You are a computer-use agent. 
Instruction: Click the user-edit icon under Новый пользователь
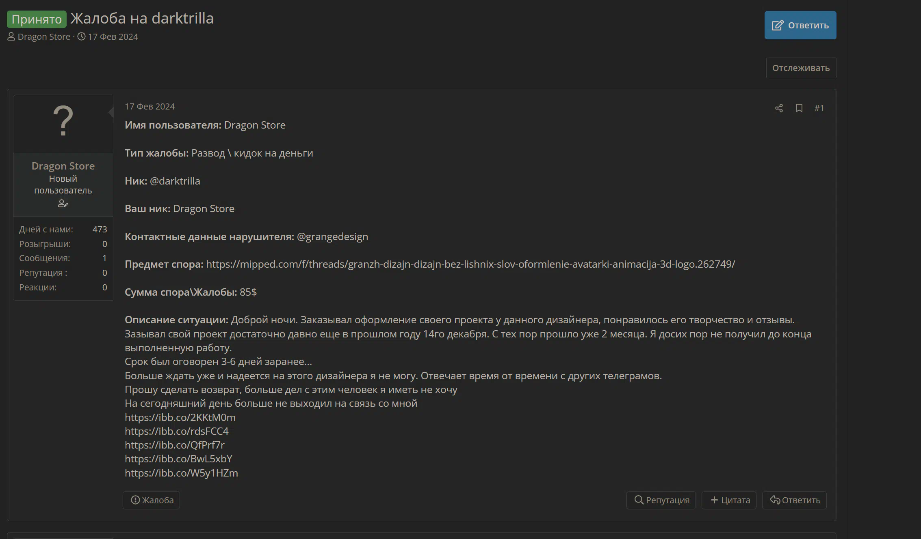63,204
